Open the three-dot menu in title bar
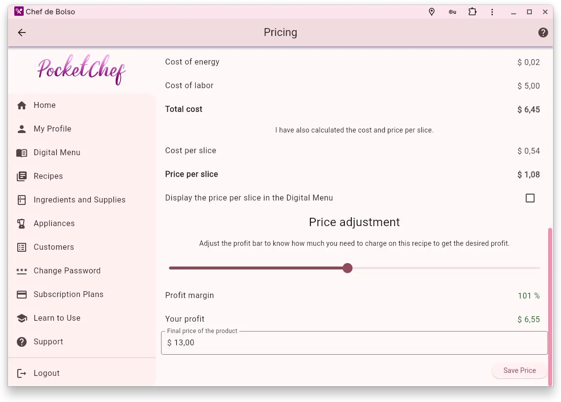This screenshot has height=402, width=561. click(492, 12)
